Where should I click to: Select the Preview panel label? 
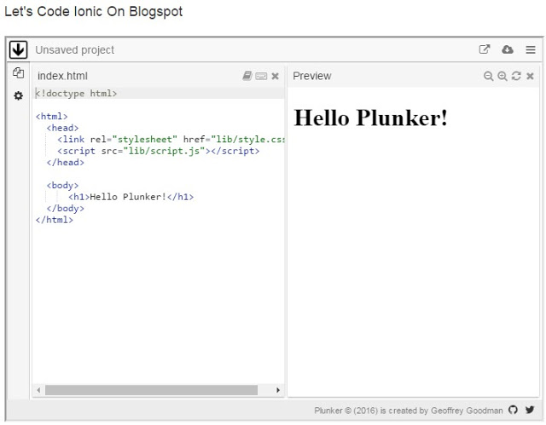click(312, 76)
